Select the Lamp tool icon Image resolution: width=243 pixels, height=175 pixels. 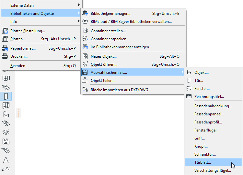(x=6, y=132)
